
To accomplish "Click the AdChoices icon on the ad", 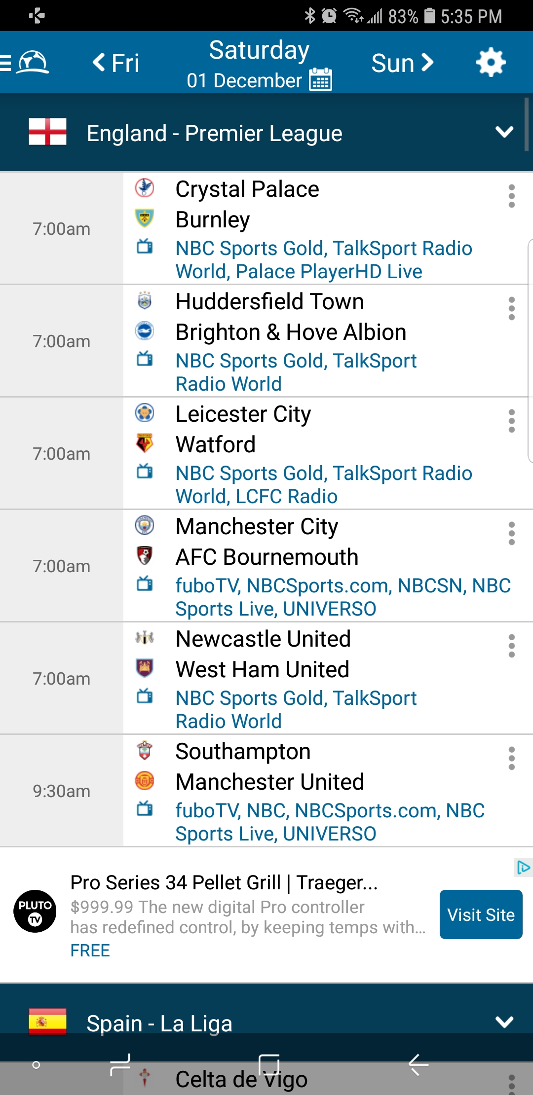I will pyautogui.click(x=523, y=867).
